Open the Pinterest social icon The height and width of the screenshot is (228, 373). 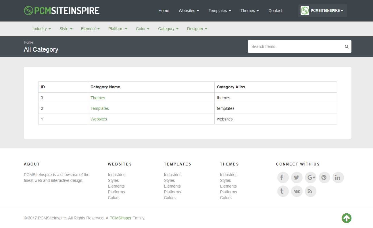click(x=324, y=178)
